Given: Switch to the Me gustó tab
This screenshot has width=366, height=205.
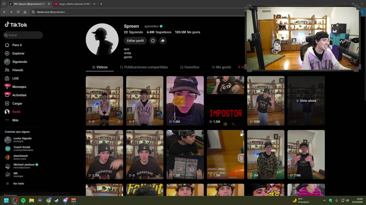Looking at the screenshot, I should click(221, 67).
